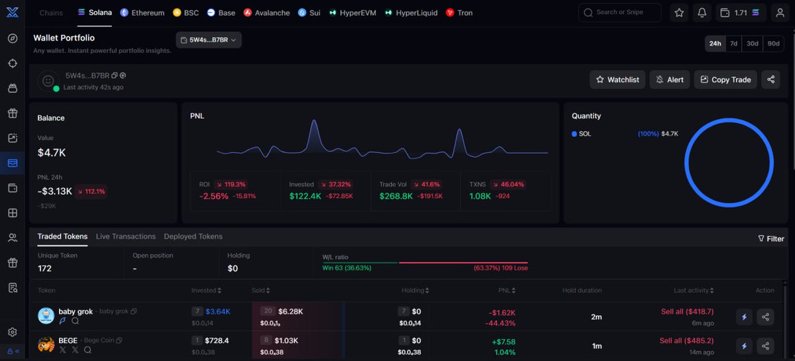Select the 7d time range
The image size is (795, 361).
(x=733, y=44)
